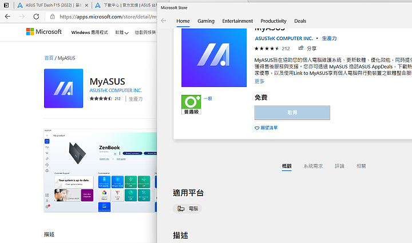Viewport: 412px width, 243px height.
Task: Open the 生產力 category link in Store
Action: point(329,38)
